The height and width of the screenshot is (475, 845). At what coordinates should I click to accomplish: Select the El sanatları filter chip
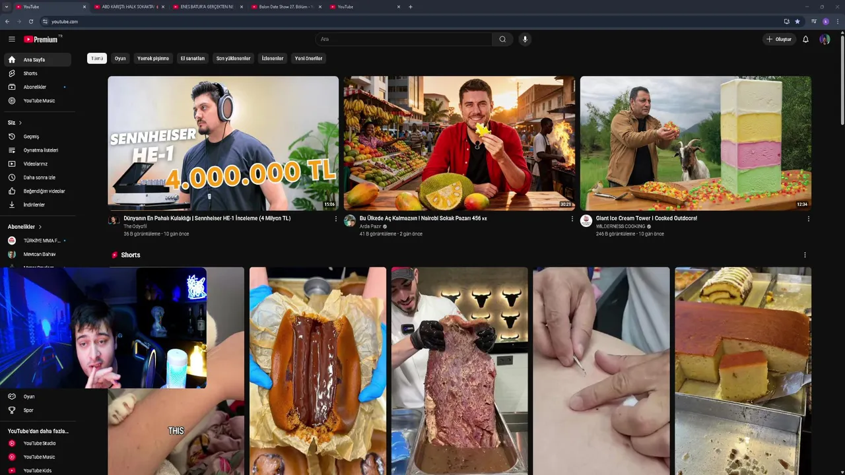click(x=193, y=58)
